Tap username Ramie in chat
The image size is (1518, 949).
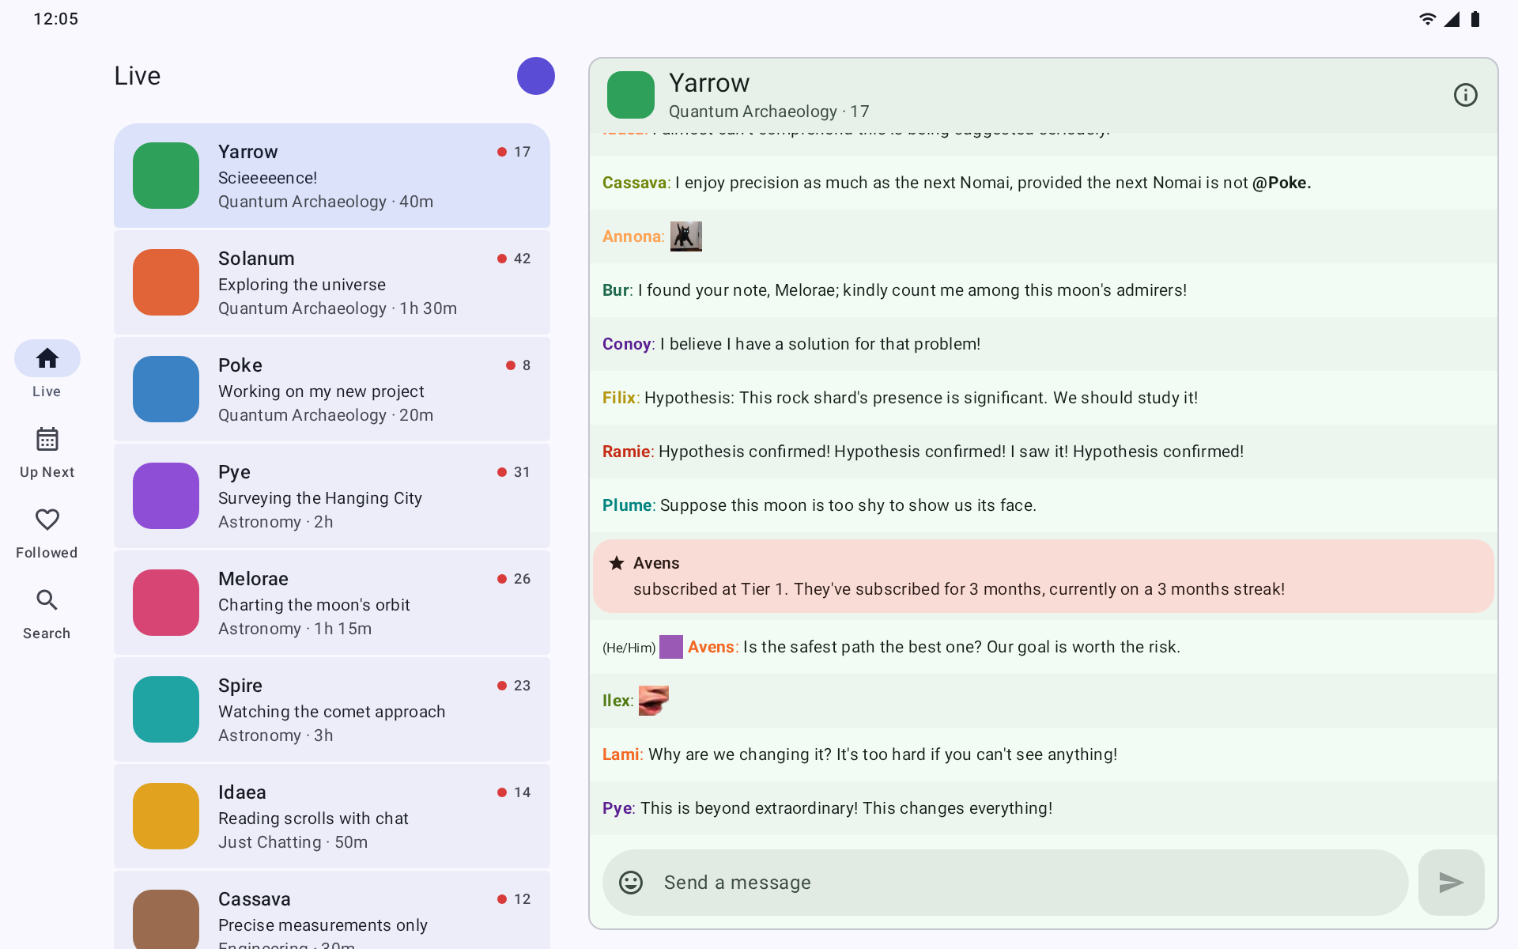[x=626, y=452]
